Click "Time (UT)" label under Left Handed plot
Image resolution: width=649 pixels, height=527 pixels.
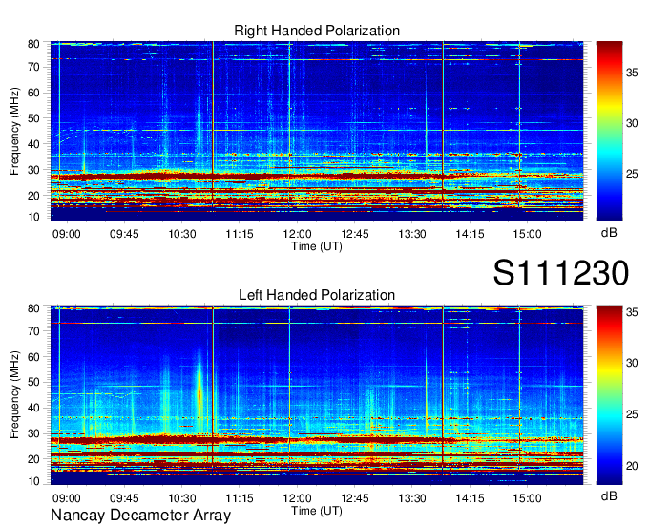click(317, 511)
